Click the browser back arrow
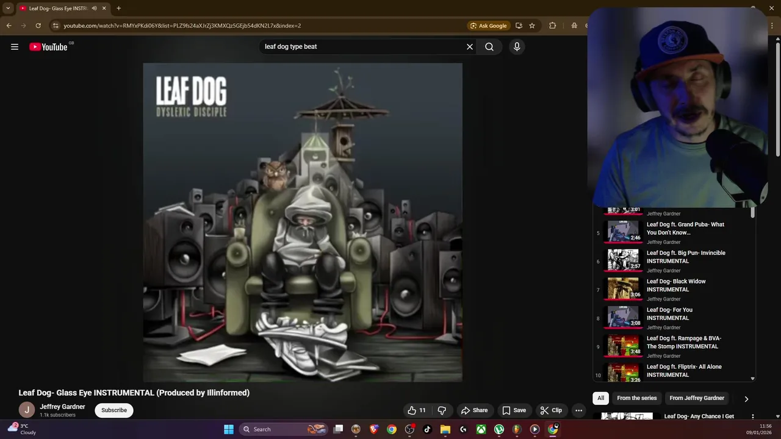Image resolution: width=781 pixels, height=439 pixels. (9, 26)
